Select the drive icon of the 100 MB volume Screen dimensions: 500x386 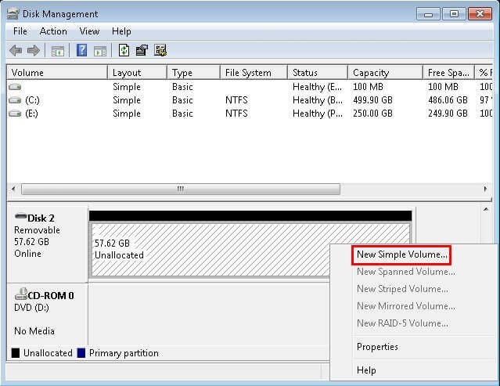15,86
